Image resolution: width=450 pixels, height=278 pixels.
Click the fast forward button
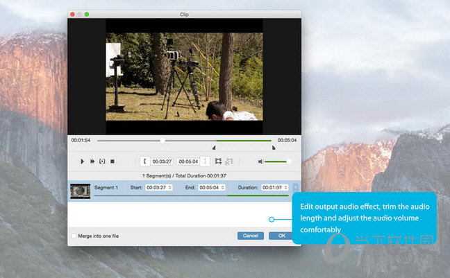(92, 162)
